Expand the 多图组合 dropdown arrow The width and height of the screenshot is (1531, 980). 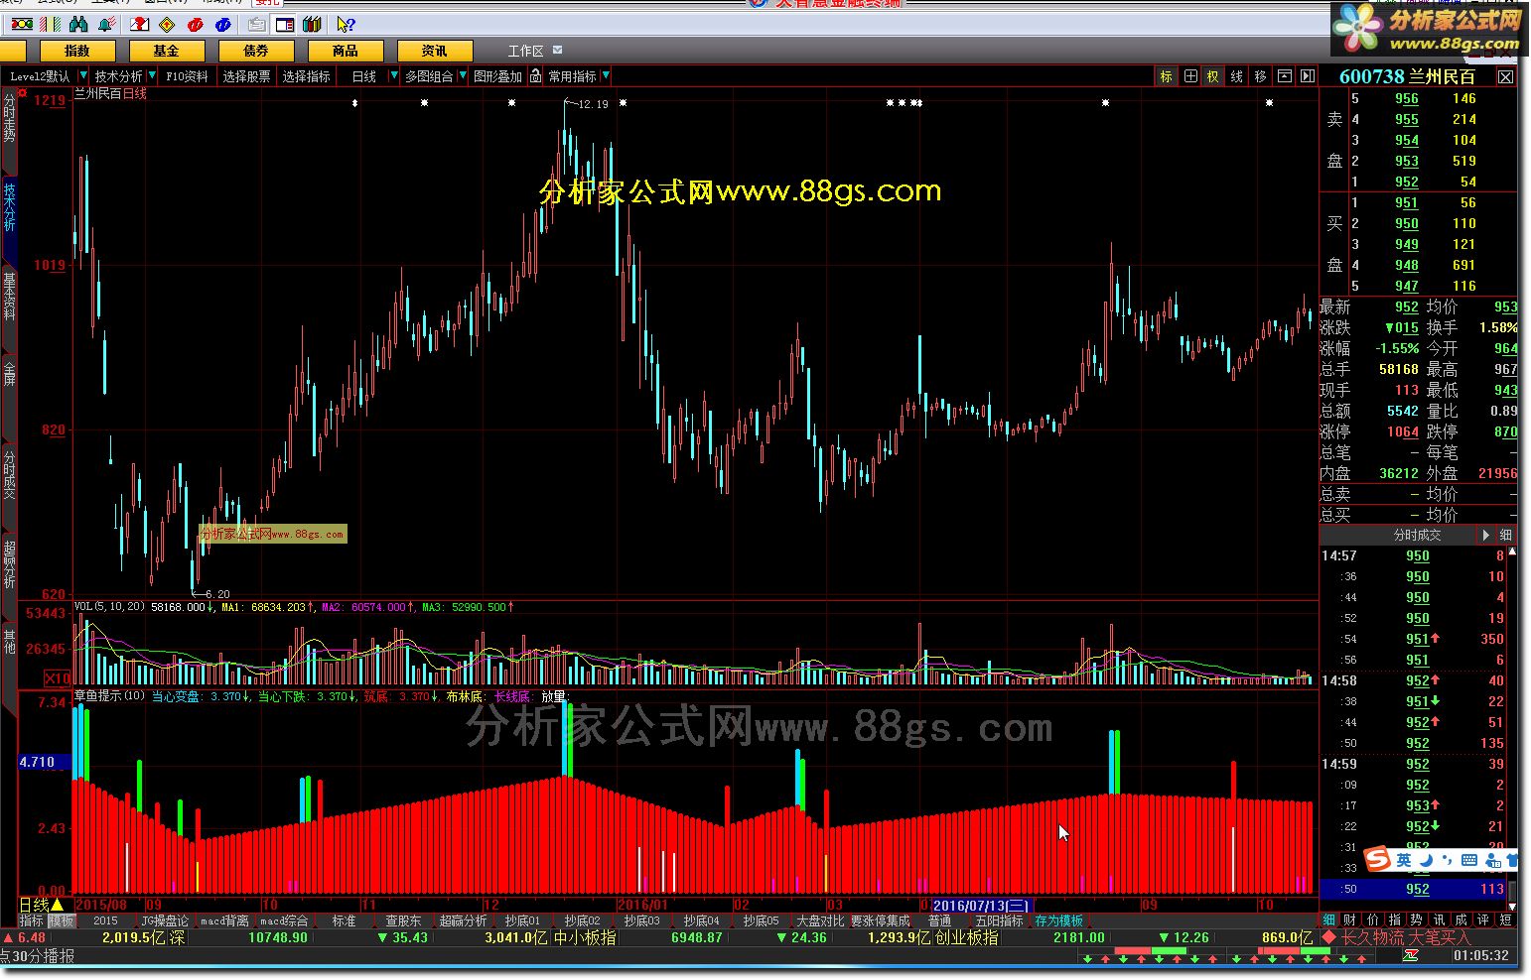(x=463, y=75)
